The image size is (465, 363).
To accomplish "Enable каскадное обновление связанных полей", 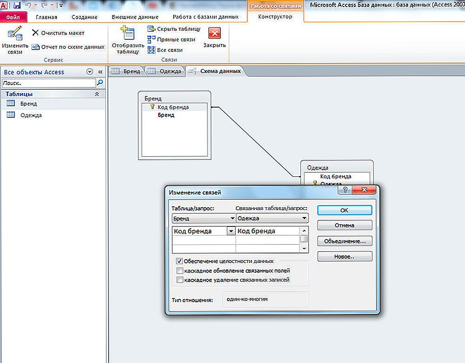I will coord(180,271).
